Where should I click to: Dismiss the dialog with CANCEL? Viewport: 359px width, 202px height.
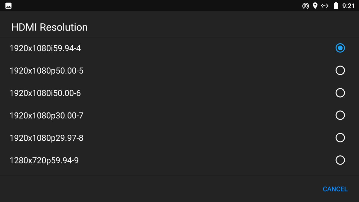(x=335, y=189)
